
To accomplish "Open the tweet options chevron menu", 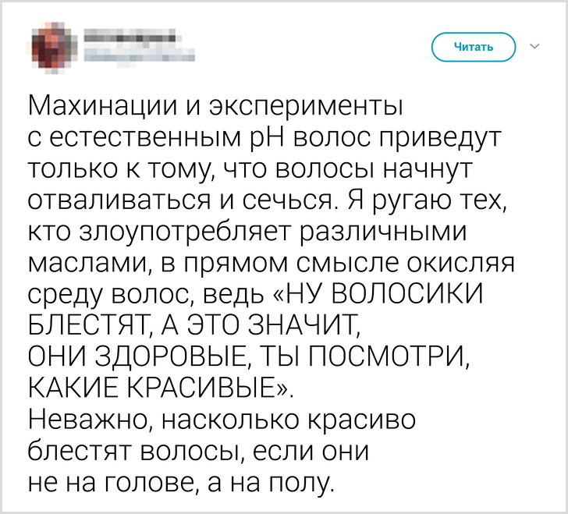I will [534, 46].
